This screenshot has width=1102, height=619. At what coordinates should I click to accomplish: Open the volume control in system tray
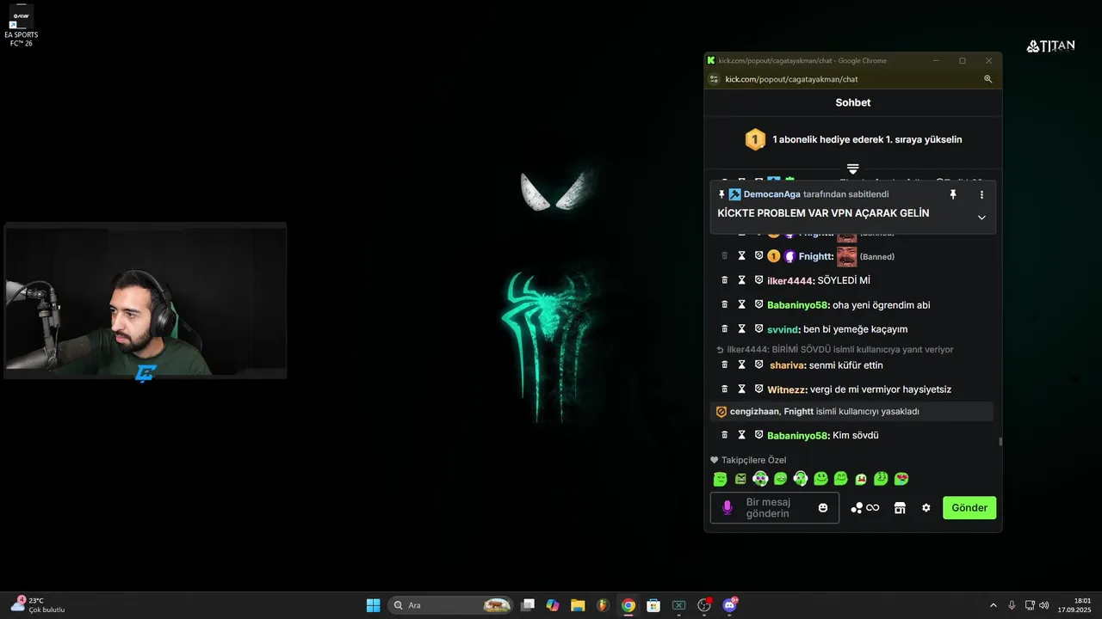coord(1043,605)
